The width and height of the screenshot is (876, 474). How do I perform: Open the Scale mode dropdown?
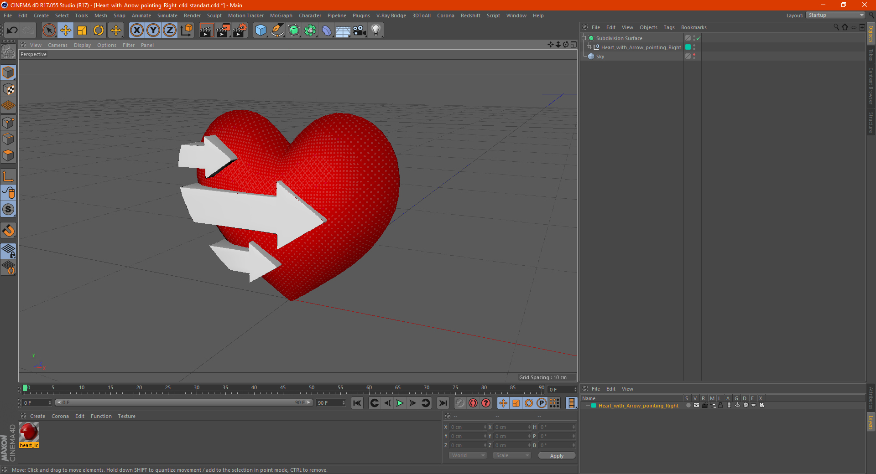tap(512, 455)
